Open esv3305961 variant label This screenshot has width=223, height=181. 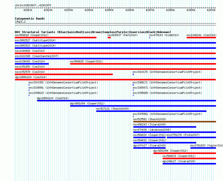167,114
